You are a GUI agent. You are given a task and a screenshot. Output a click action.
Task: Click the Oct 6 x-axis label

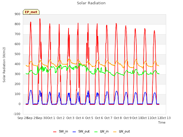(x=99, y=118)
